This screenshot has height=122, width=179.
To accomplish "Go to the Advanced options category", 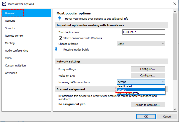I will 11,73.
